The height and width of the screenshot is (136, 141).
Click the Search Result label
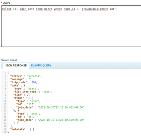tap(9, 60)
